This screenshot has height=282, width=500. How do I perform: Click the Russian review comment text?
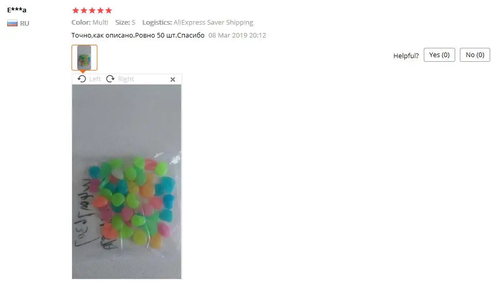138,36
